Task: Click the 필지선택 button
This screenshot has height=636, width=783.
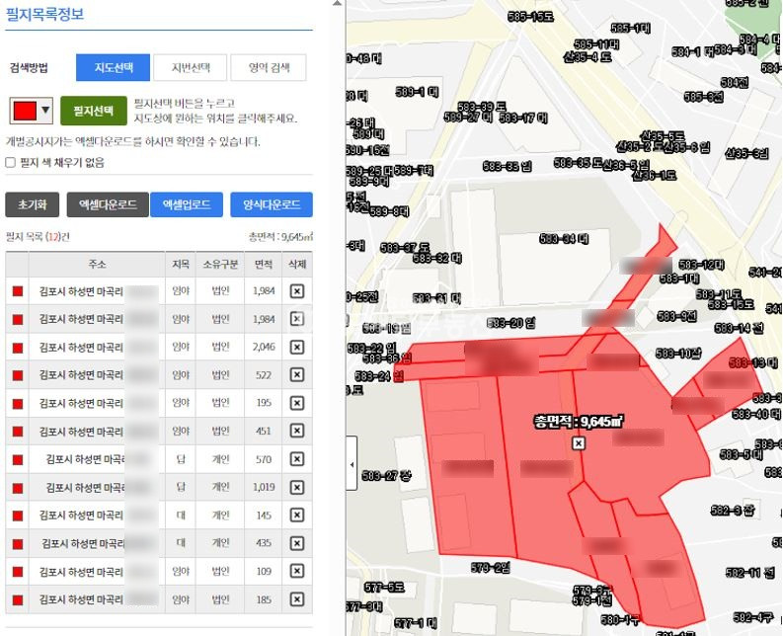Action: click(94, 111)
